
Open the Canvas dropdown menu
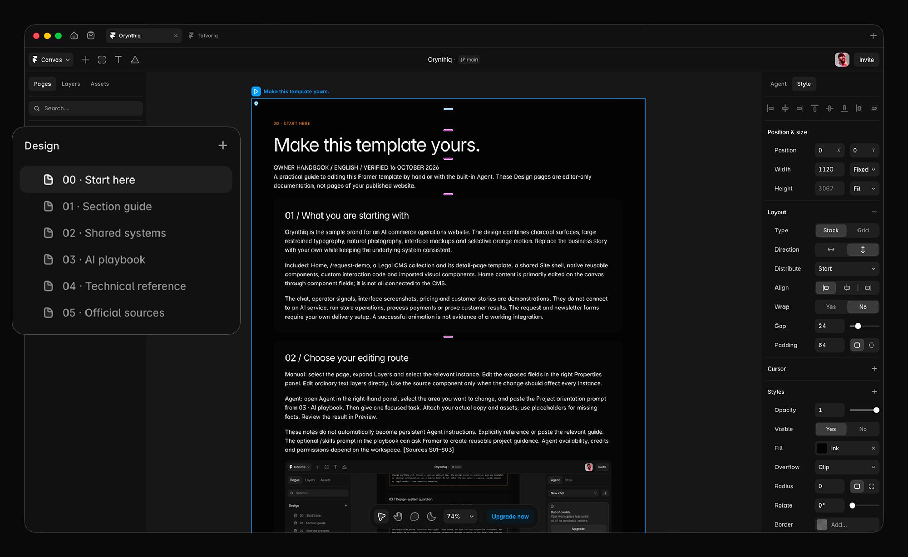(51, 59)
